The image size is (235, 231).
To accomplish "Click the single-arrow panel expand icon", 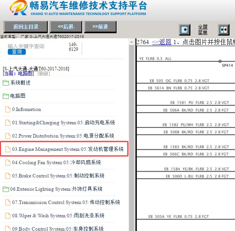I will pos(185,30).
